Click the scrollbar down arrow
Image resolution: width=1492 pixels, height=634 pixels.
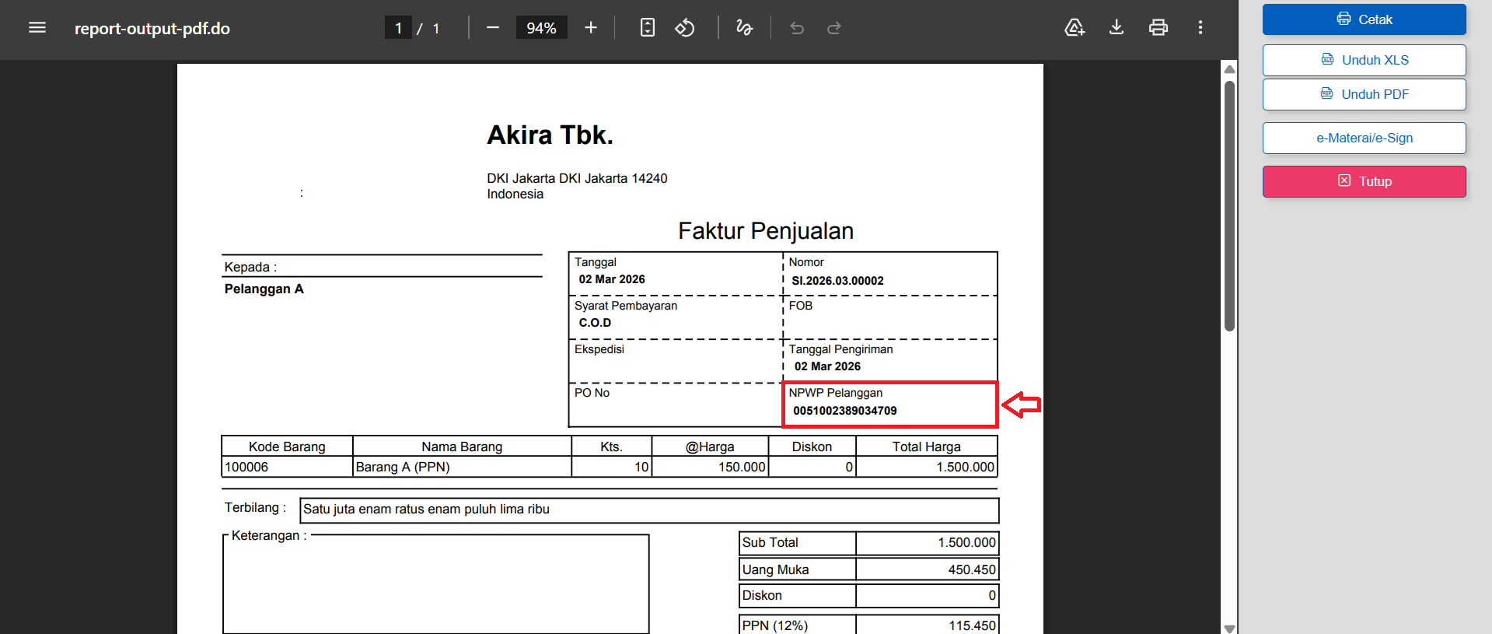point(1229,628)
